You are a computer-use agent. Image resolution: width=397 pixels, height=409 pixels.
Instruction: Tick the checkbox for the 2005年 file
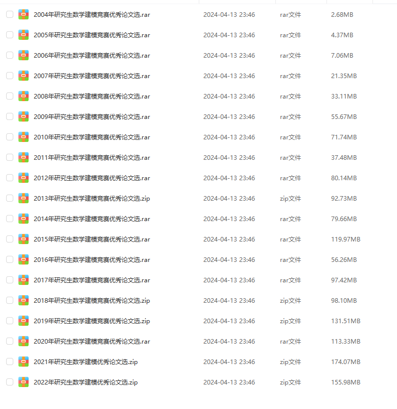click(10, 35)
